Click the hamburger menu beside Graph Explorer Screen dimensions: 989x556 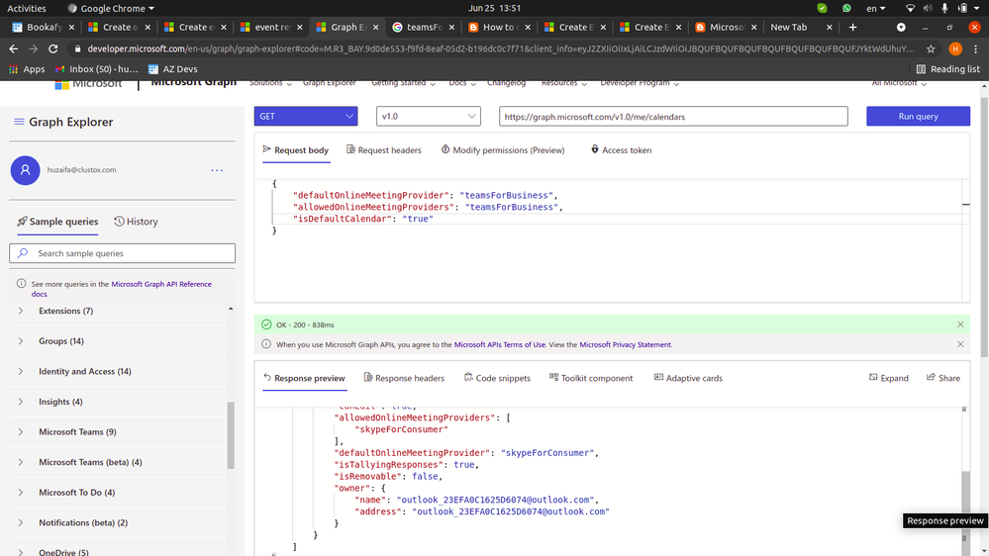coord(19,122)
